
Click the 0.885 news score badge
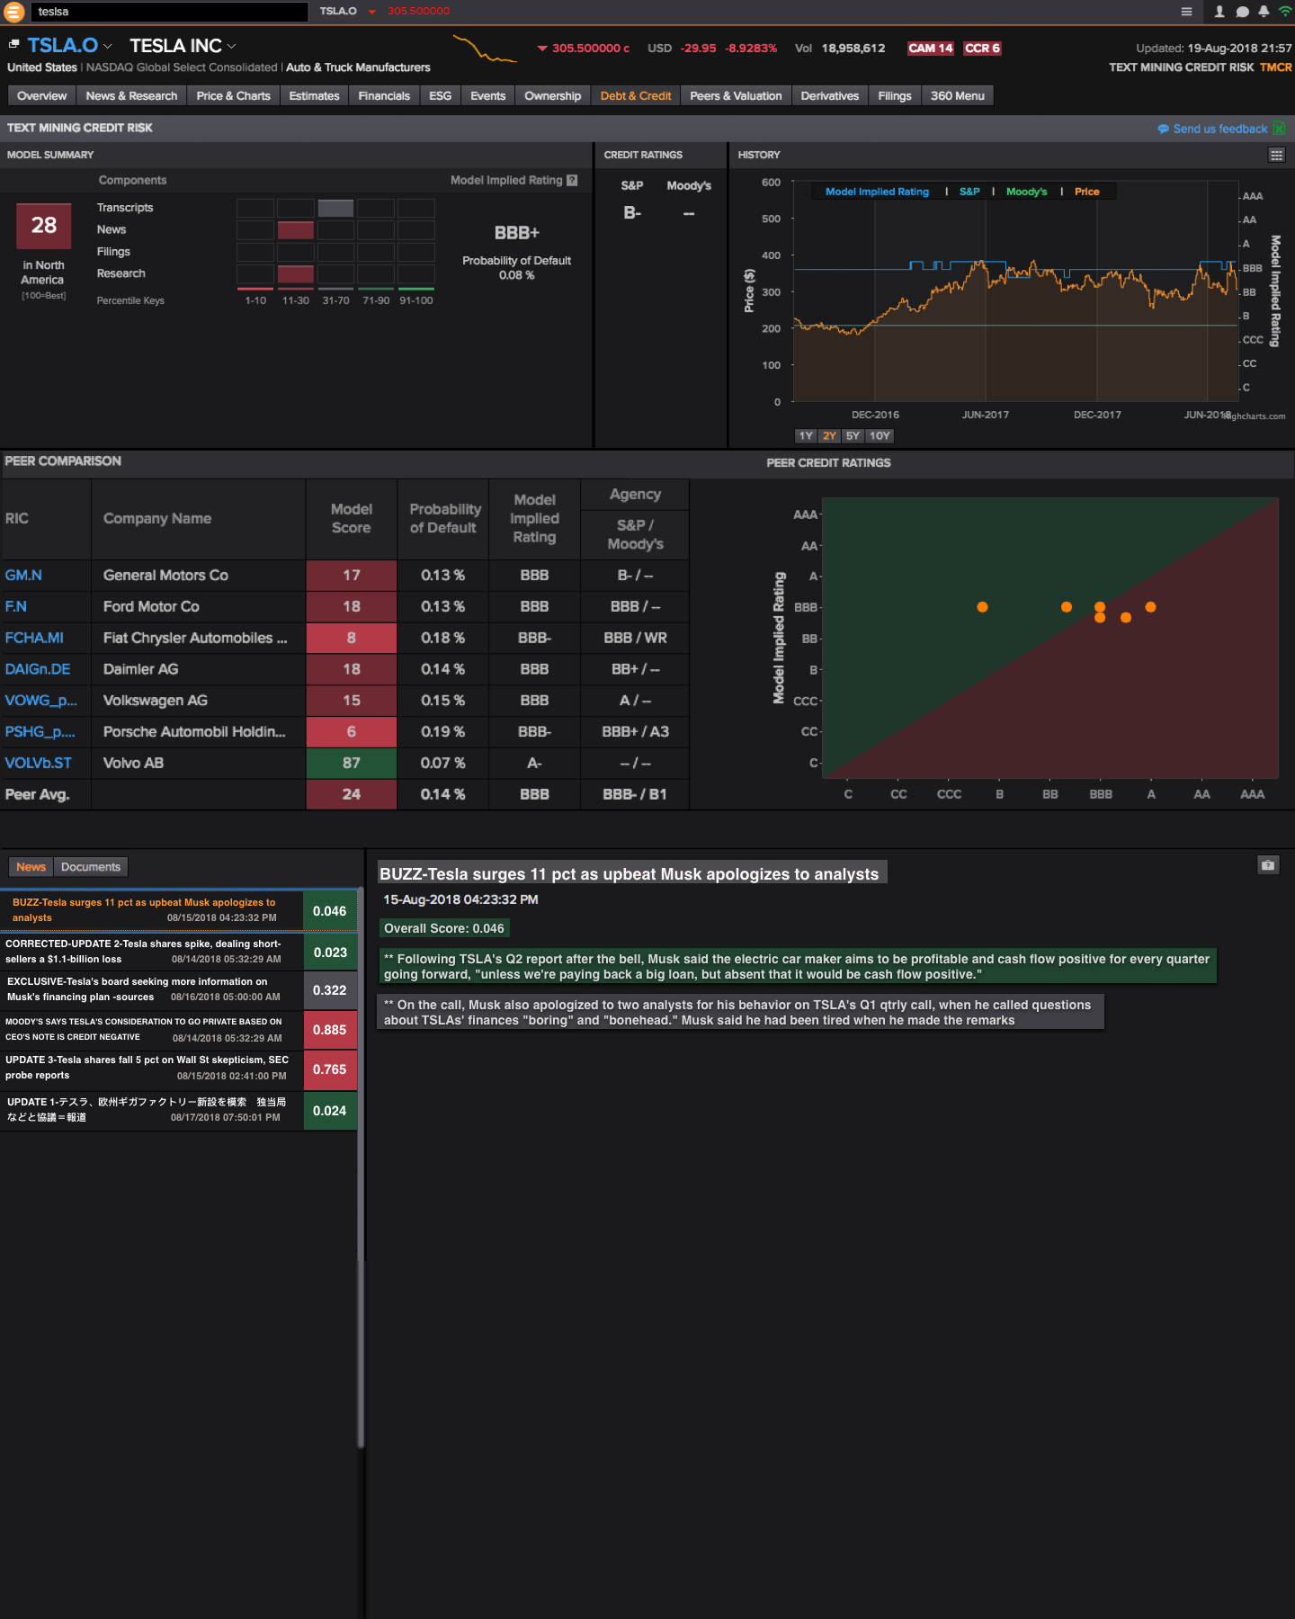pos(330,1030)
